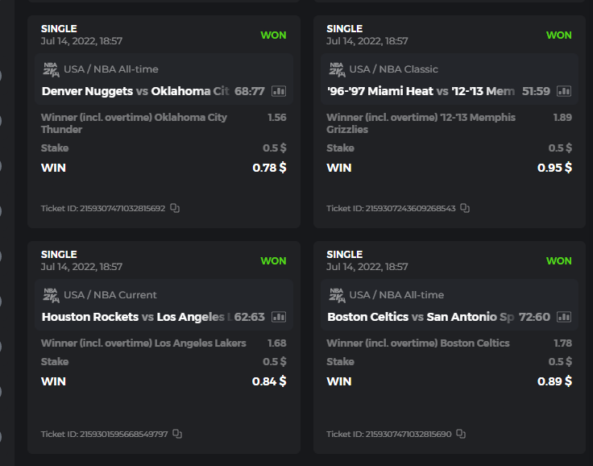Image resolution: width=593 pixels, height=466 pixels.
Task: Copy ticket ID ending in 268543
Action: (465, 208)
